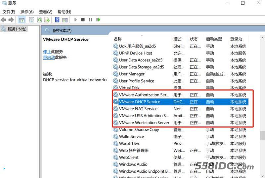Select VMware USB Arbitration Service row
Image resolution: width=265 pixels, height=178 pixels.
click(180, 116)
